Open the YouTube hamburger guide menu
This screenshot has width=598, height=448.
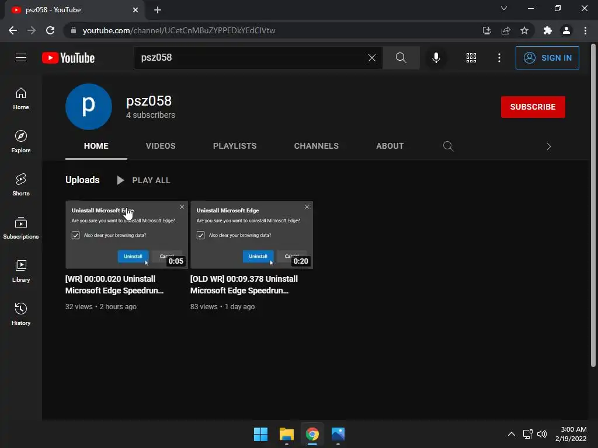tap(21, 58)
